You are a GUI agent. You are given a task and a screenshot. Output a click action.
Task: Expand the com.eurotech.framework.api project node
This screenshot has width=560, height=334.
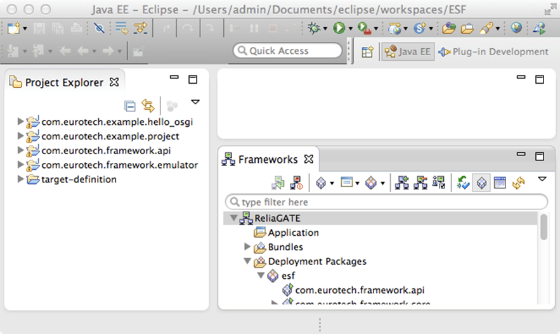click(20, 150)
